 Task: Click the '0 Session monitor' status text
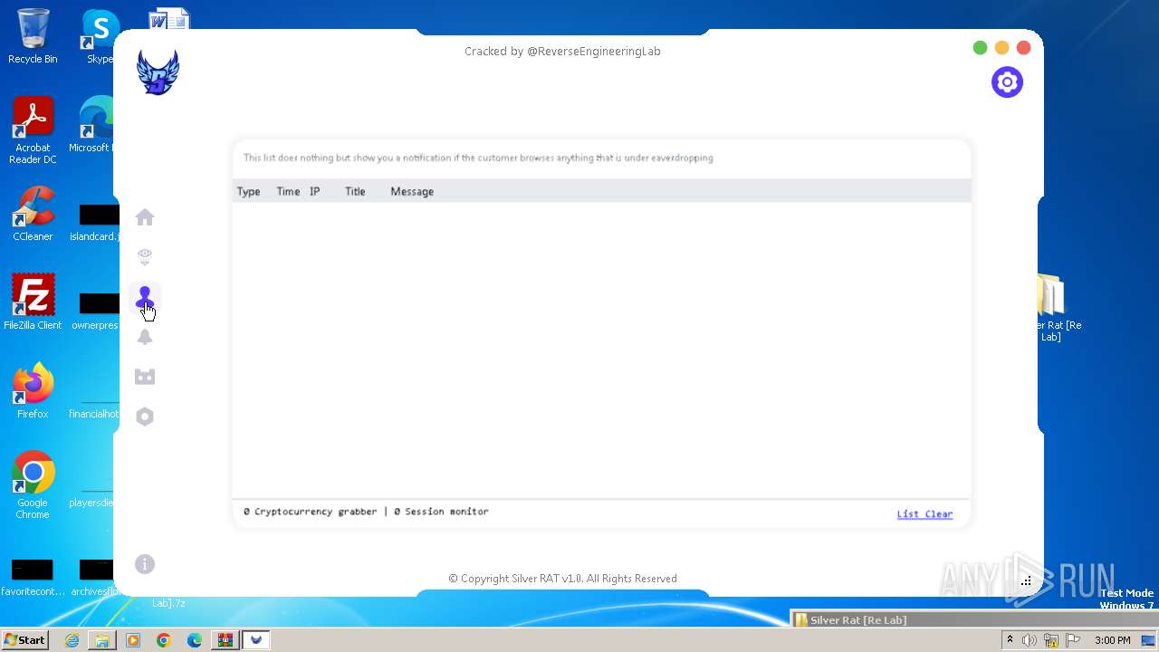click(441, 512)
